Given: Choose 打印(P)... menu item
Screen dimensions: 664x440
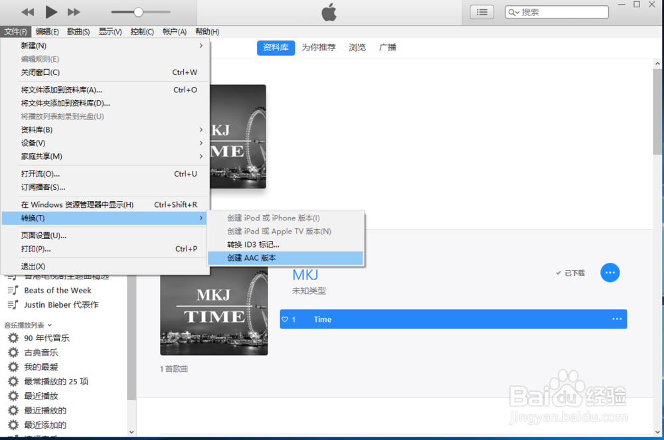Looking at the screenshot, I should [x=105, y=249].
